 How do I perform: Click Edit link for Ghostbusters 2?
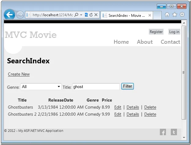pyautogui.click(x=118, y=114)
